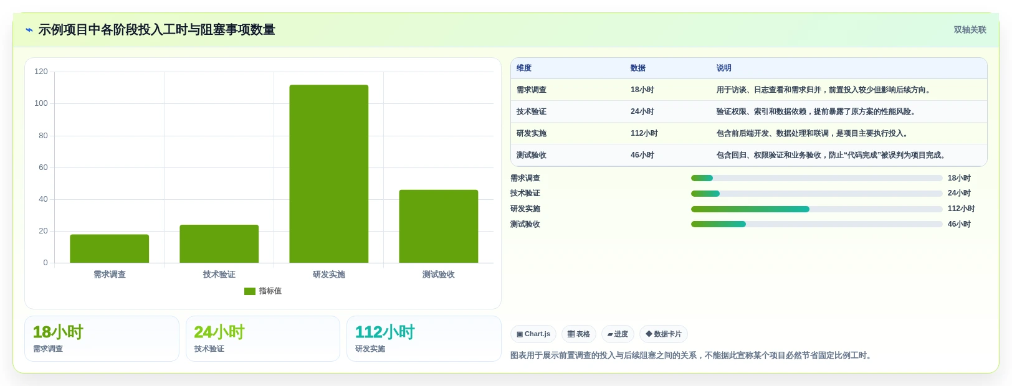Open the 24小时 技术验证 data card
Screen dimensions: 1012x386
263,339
